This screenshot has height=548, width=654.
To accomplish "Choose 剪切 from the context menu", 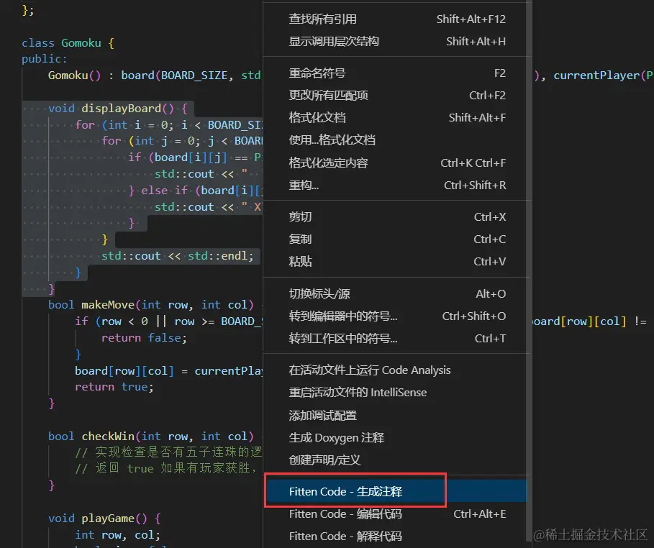I will coord(396,217).
